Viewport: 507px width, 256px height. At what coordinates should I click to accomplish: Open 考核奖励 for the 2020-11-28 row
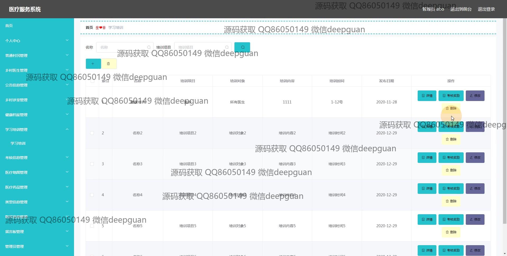451,96
